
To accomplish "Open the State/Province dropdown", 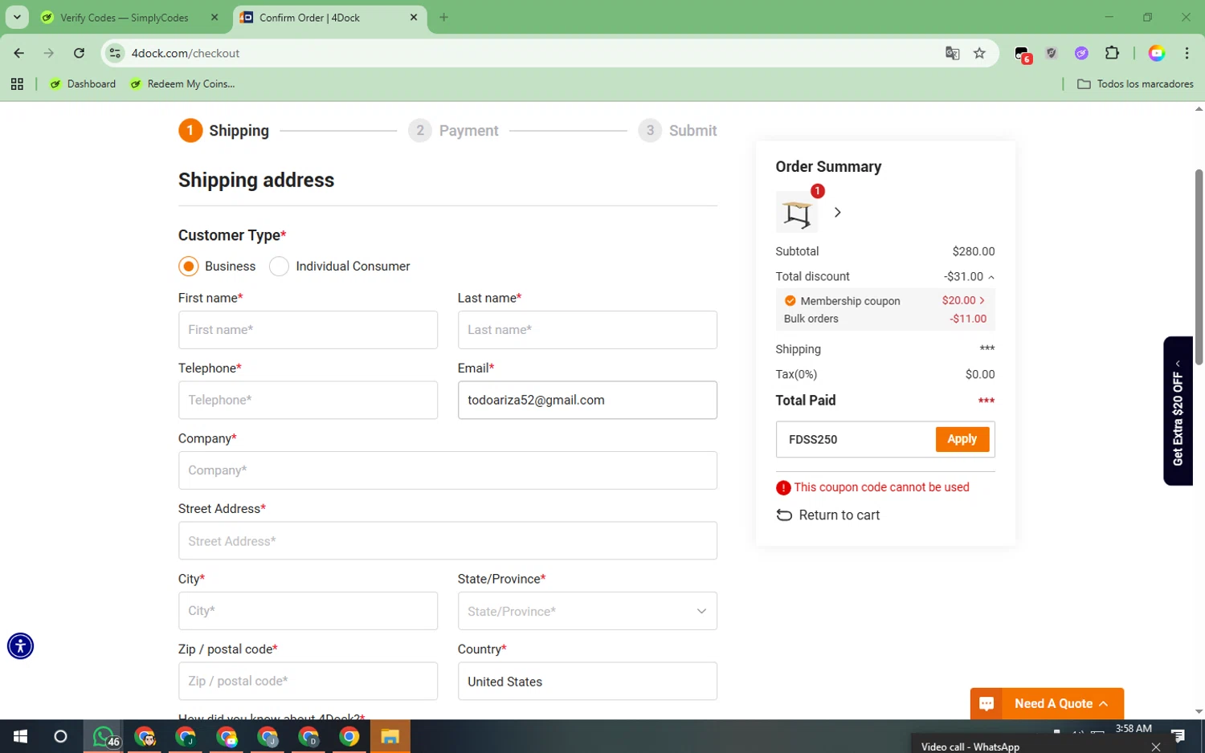I will [587, 611].
